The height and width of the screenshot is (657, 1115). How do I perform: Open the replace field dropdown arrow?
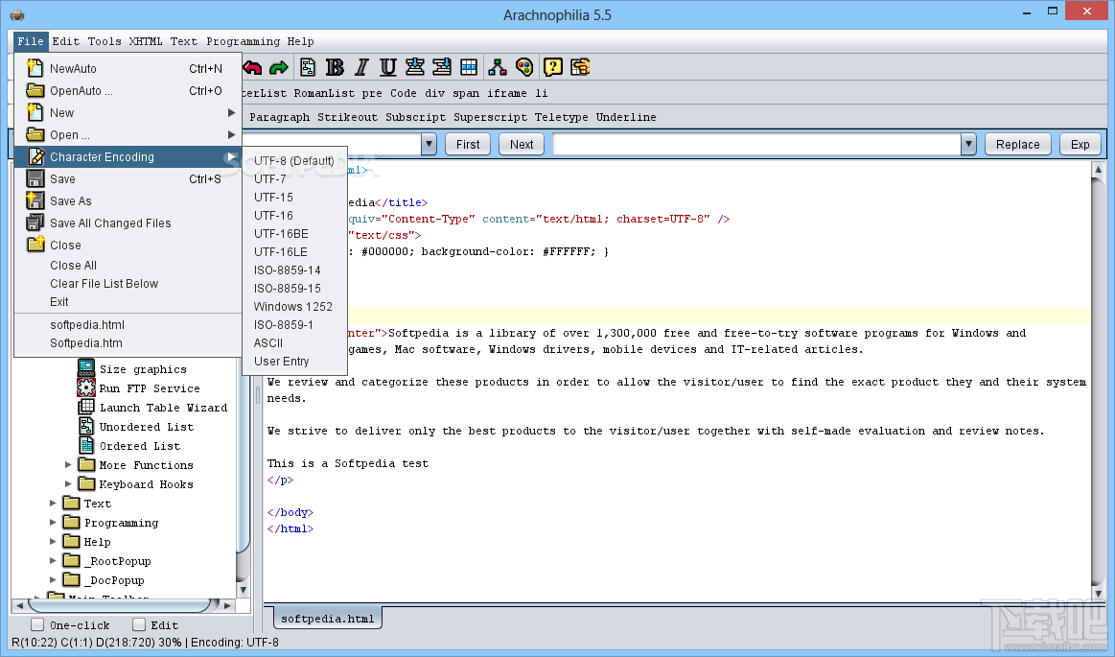pyautogui.click(x=968, y=145)
